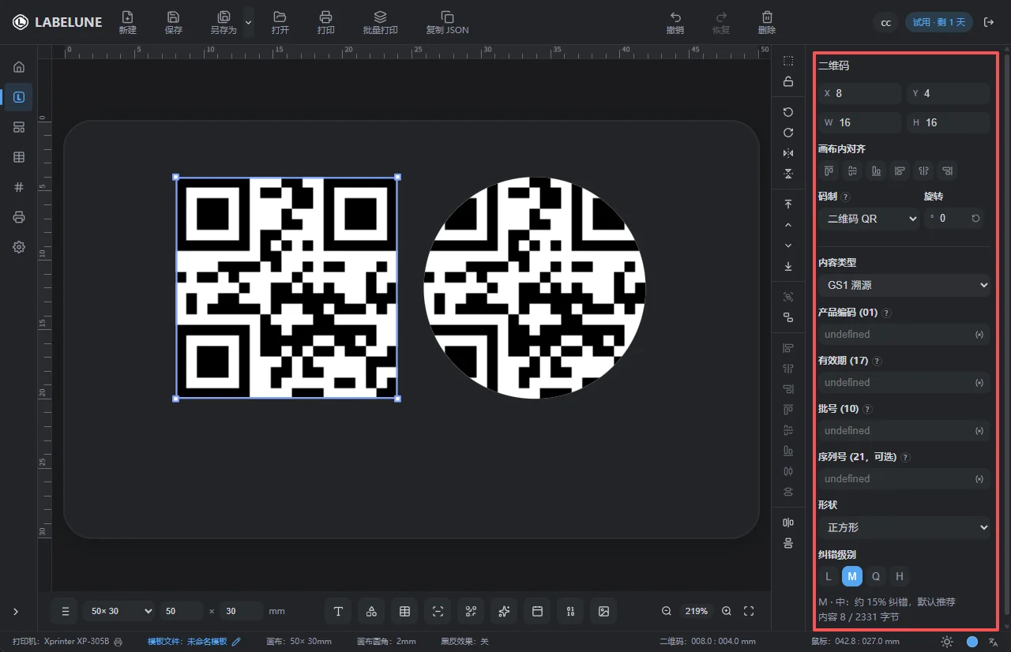Click the logout arrow icon at top right
This screenshot has width=1011, height=652.
tap(988, 22)
